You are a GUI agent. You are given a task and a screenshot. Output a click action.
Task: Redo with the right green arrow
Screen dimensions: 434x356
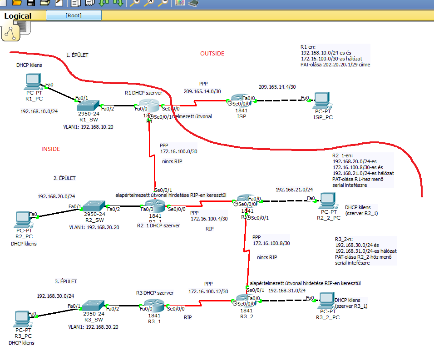coord(118,3)
